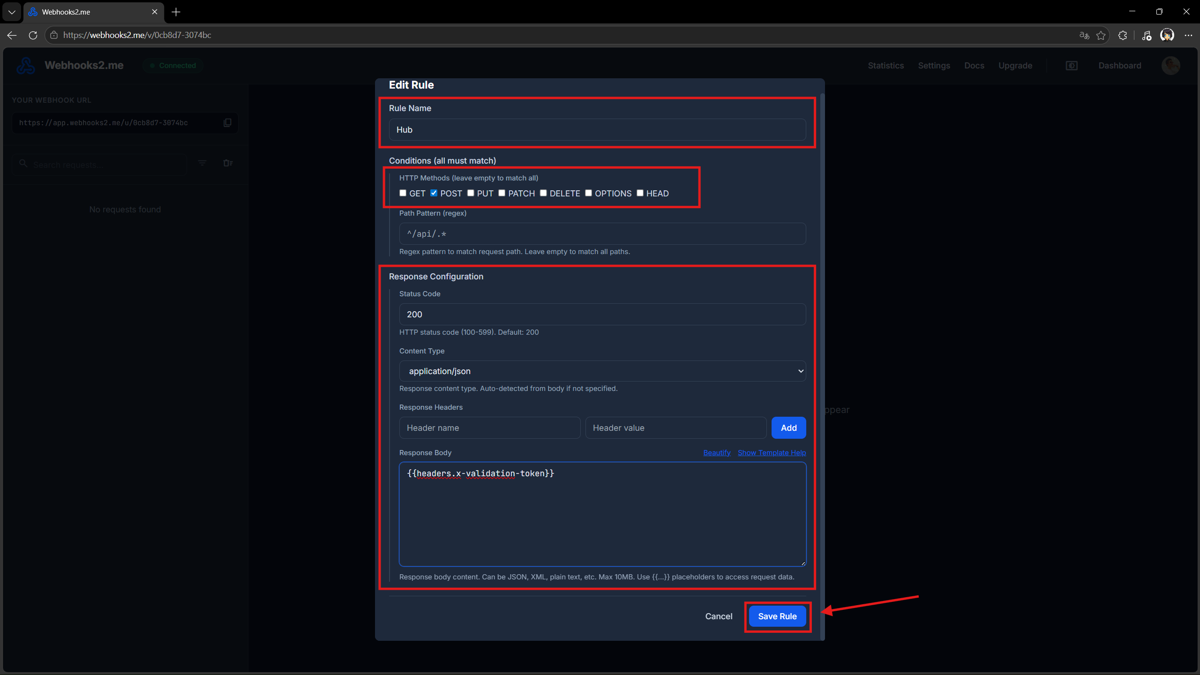Image resolution: width=1200 pixels, height=675 pixels.
Task: Bookmark this page with the star icon
Action: 1101,35
